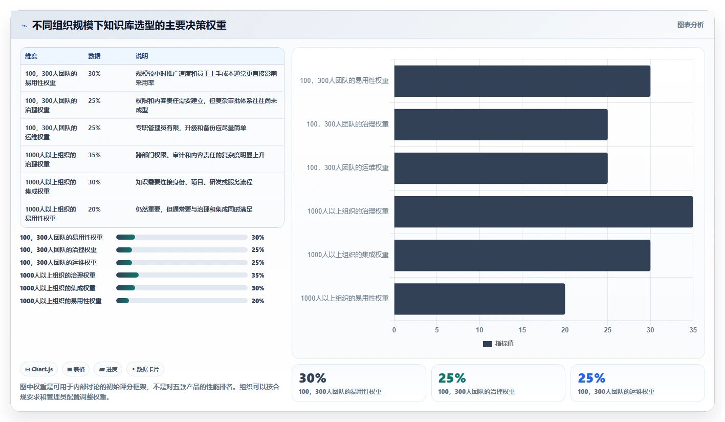Screen dimensions: 725x422
Task: Click the 1000人以上组织的易用性权重 progress bar
Action: [x=182, y=301]
